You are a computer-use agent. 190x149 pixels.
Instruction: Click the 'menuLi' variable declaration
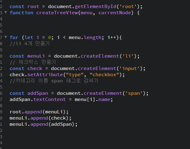click(36, 56)
